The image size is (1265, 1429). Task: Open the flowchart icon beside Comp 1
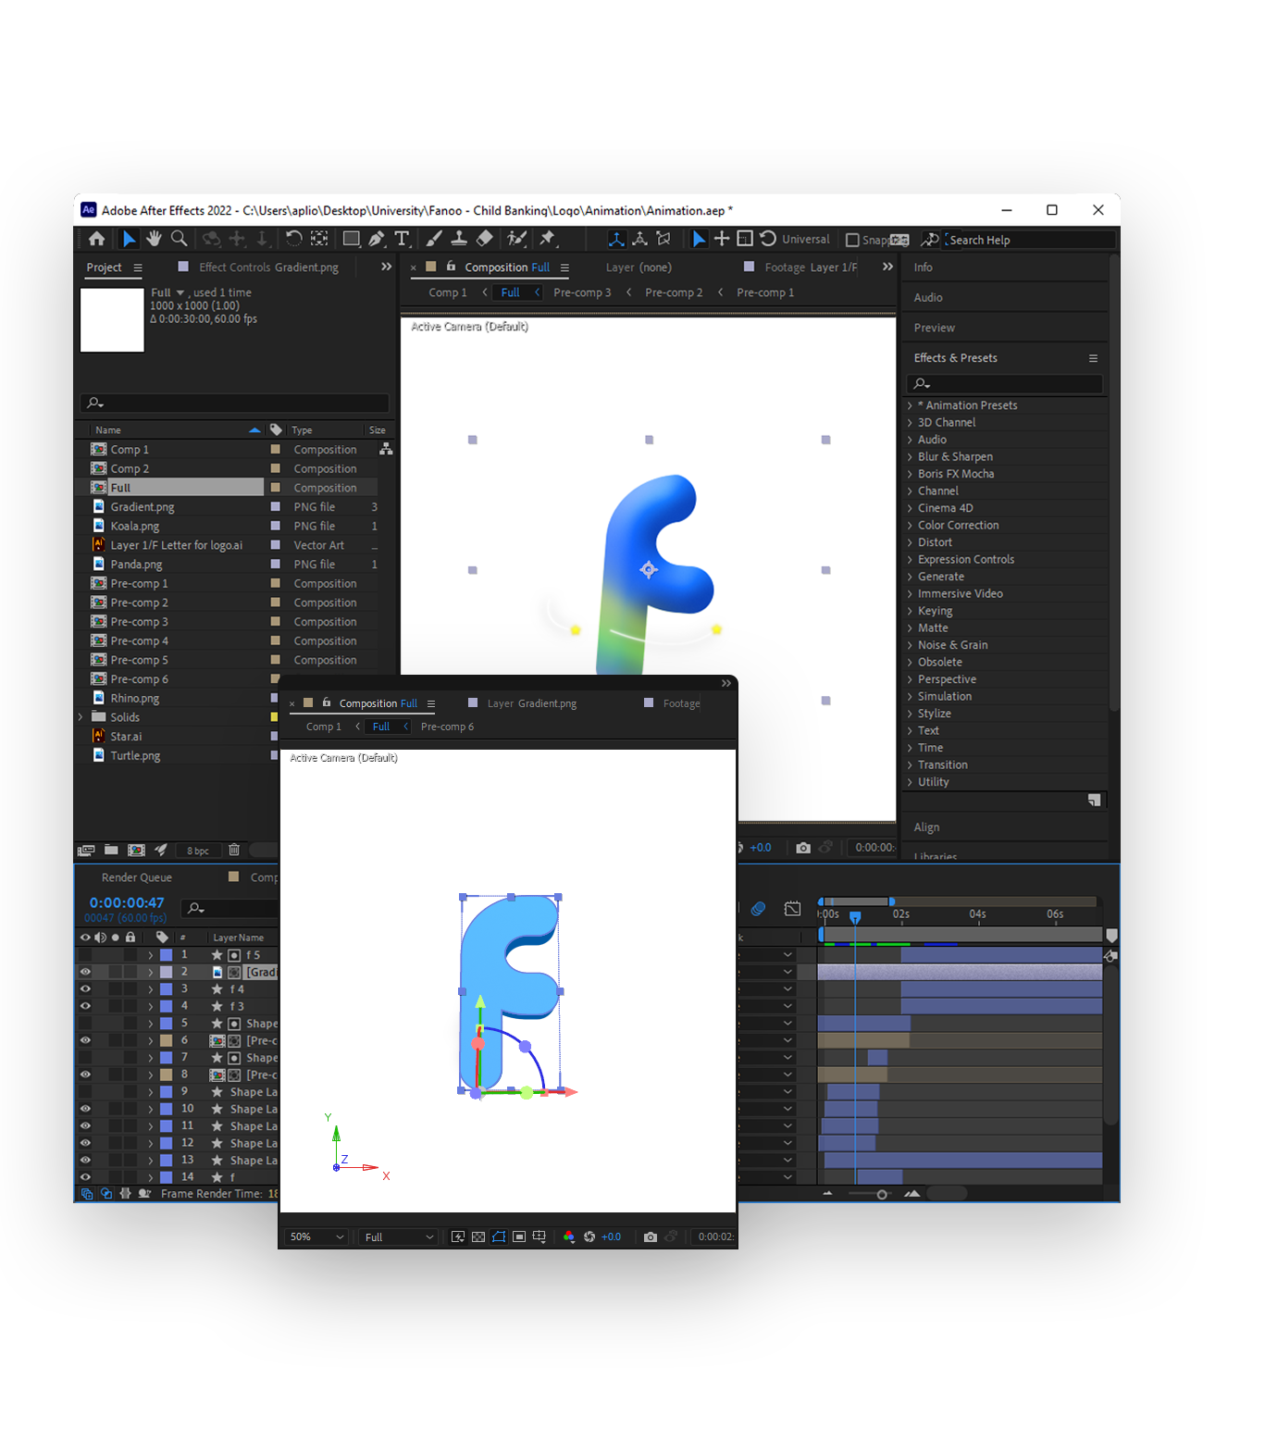tap(386, 449)
